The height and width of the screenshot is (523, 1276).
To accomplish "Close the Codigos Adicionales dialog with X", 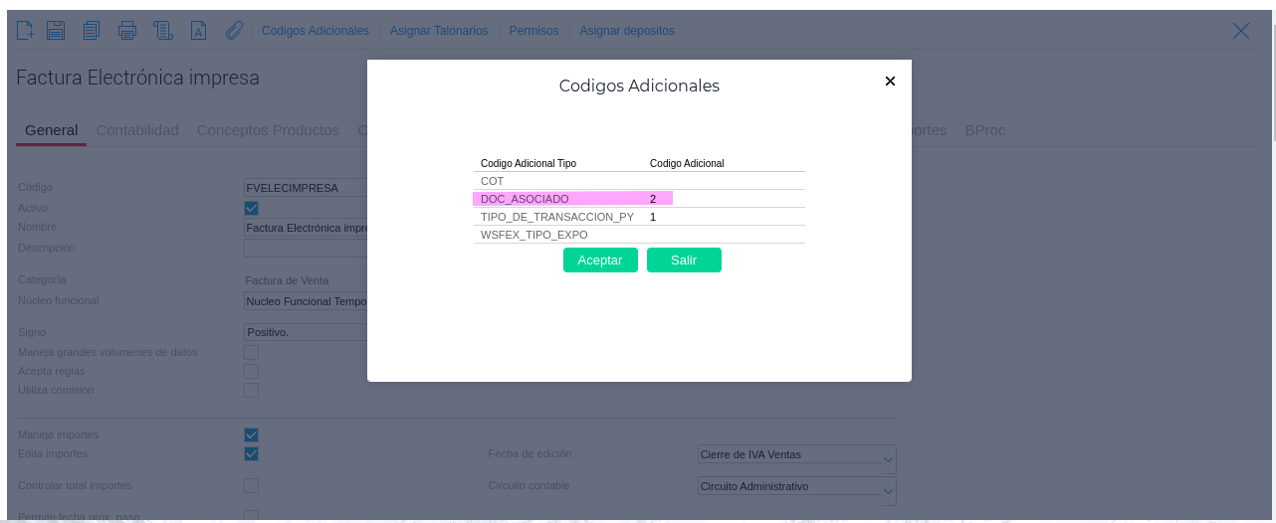I will tap(890, 82).
